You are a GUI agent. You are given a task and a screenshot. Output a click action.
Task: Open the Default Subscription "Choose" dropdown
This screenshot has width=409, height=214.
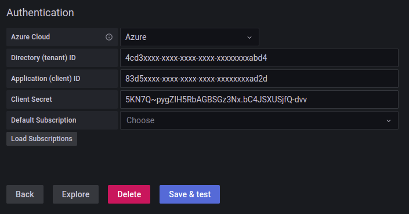[x=259, y=120]
